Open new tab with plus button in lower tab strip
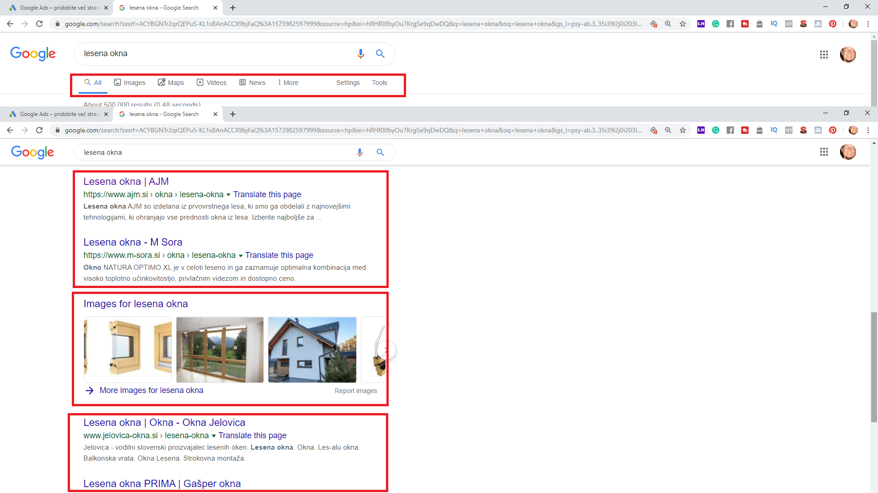Viewport: 878px width, 493px height. point(233,114)
